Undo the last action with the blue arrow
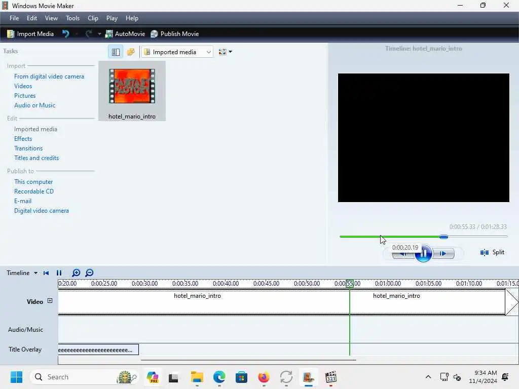The width and height of the screenshot is (519, 389). click(65, 34)
